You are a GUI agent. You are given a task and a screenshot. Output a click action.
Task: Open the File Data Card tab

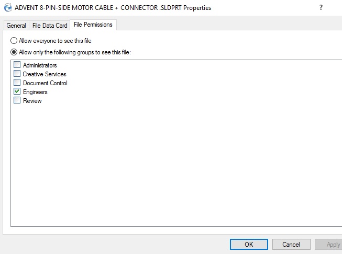(x=50, y=26)
